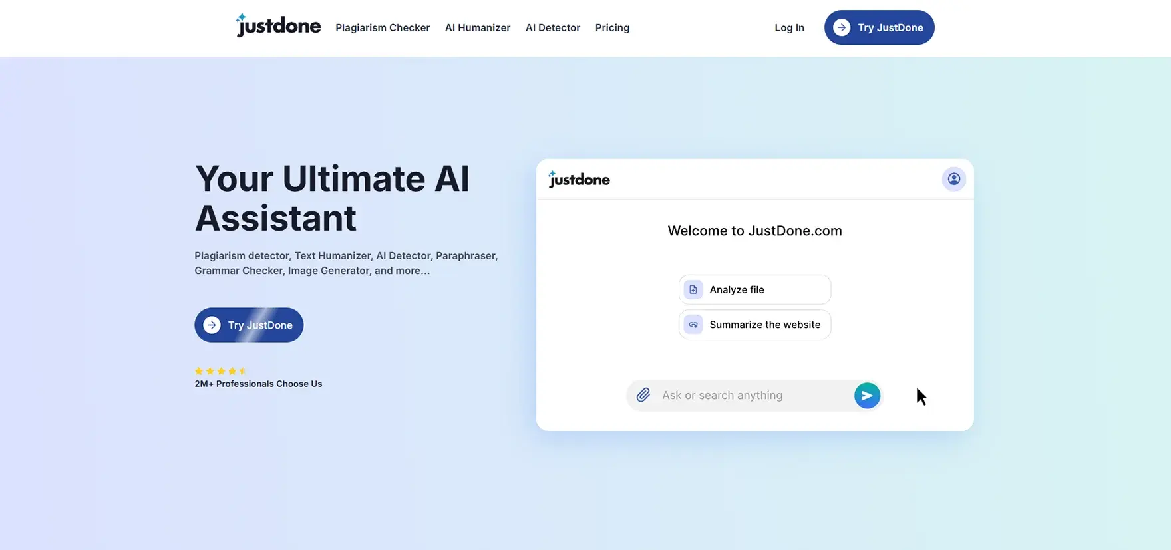Click the Your Ultimate AI Assistant headline
The image size is (1171, 550).
pos(332,198)
